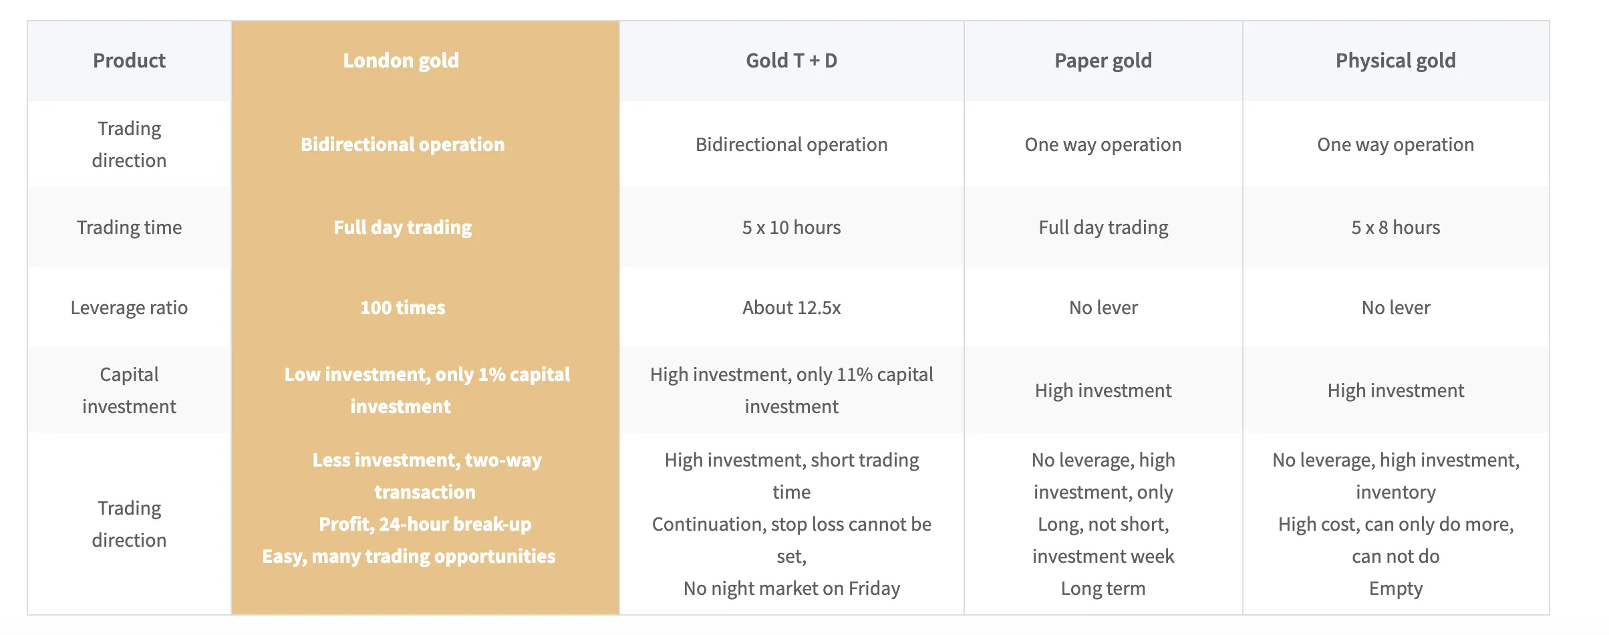Select Paper gold's No lever cell
1609x635 pixels.
click(x=1103, y=307)
